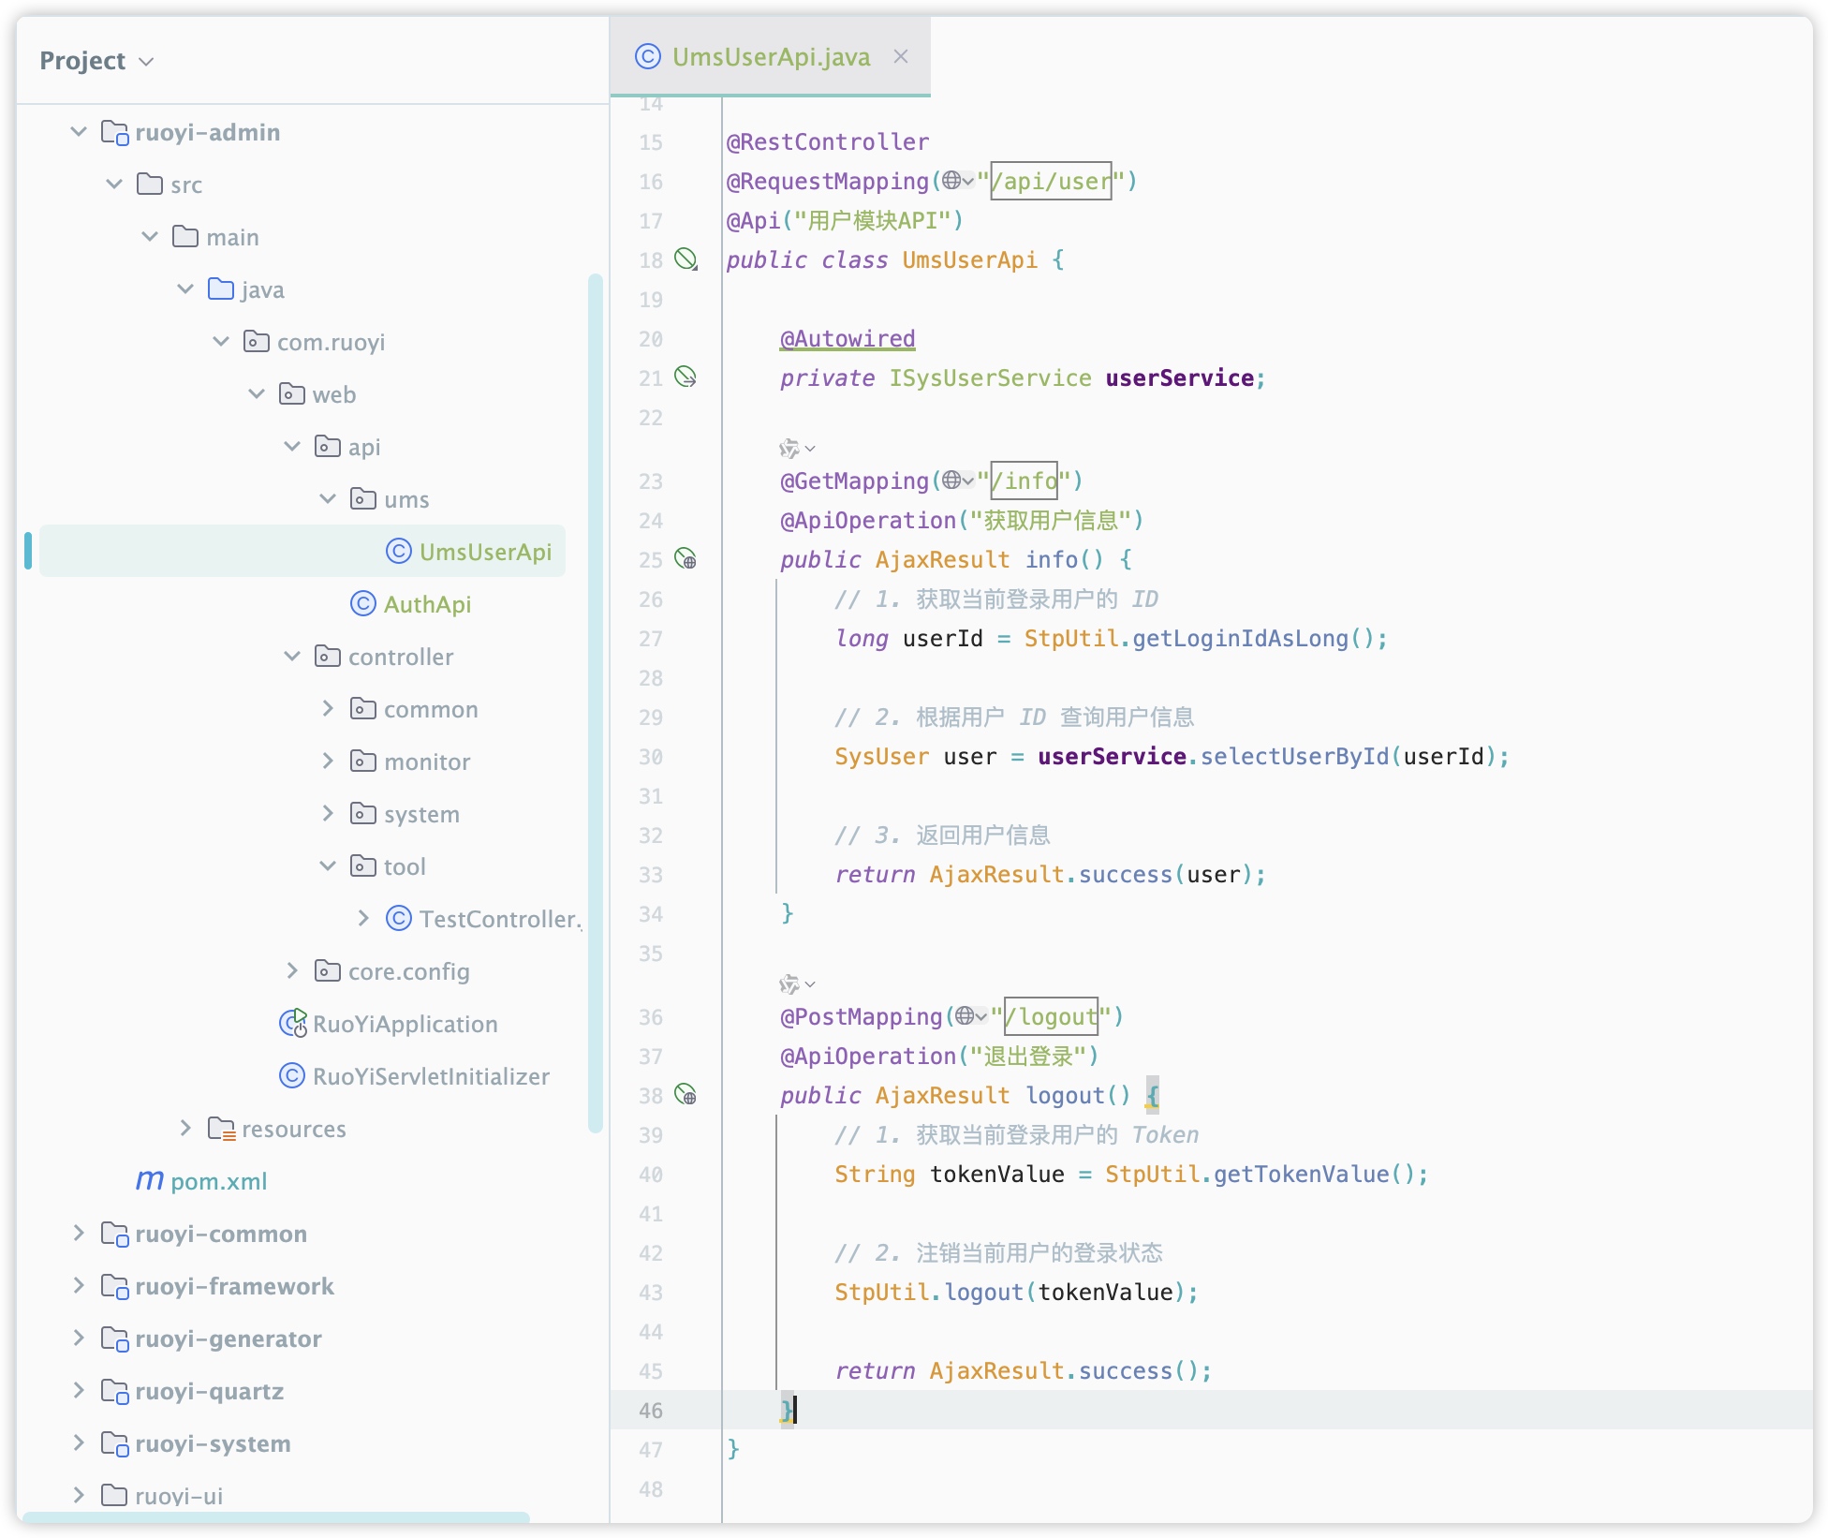Click the class icon beside AuthApi
Viewport: 1828px width, 1538px height.
pos(363,604)
